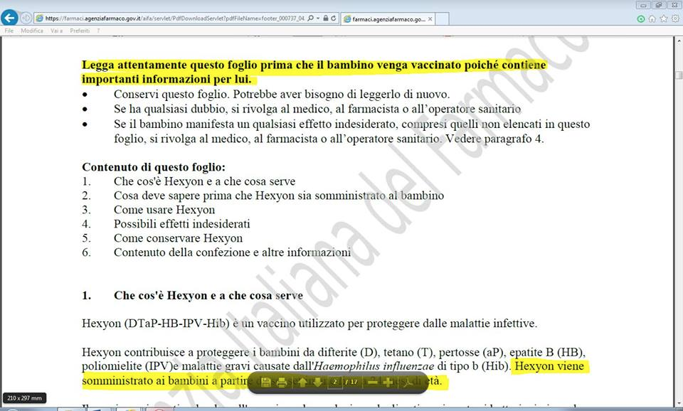This screenshot has height=411, width=683.
Task: Click the text 'Vedere paragrafo 4.'
Action: click(494, 139)
